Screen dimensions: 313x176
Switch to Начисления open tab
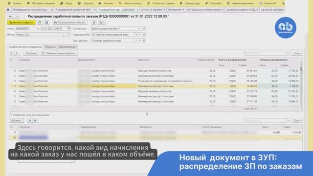click(175, 10)
